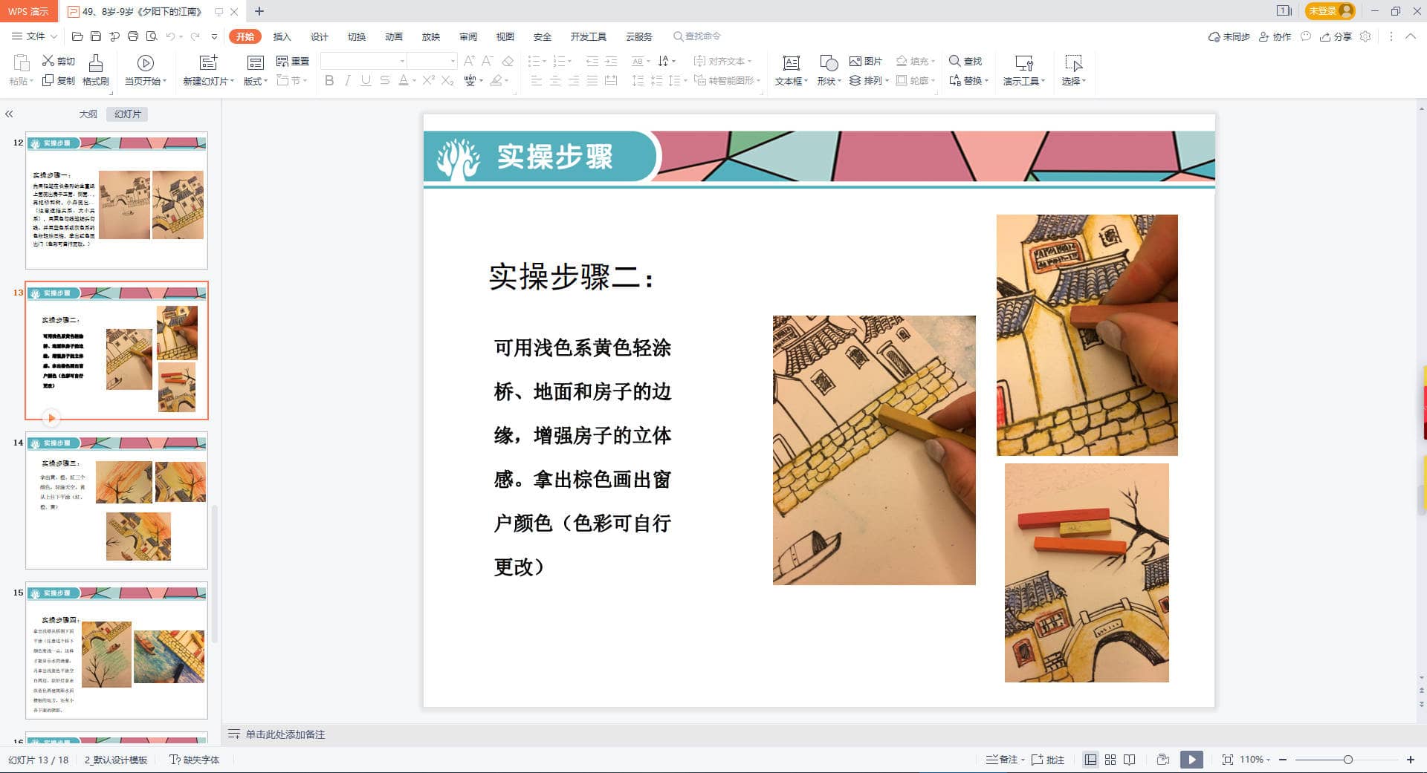Click the bulleted list icon
The height and width of the screenshot is (773, 1427).
point(534,61)
